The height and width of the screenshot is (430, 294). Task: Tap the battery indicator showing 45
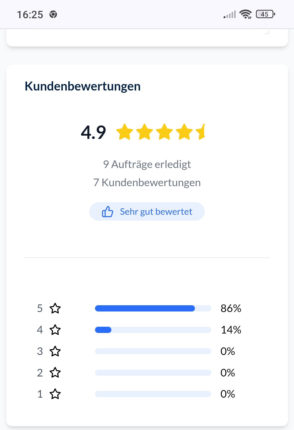point(265,14)
